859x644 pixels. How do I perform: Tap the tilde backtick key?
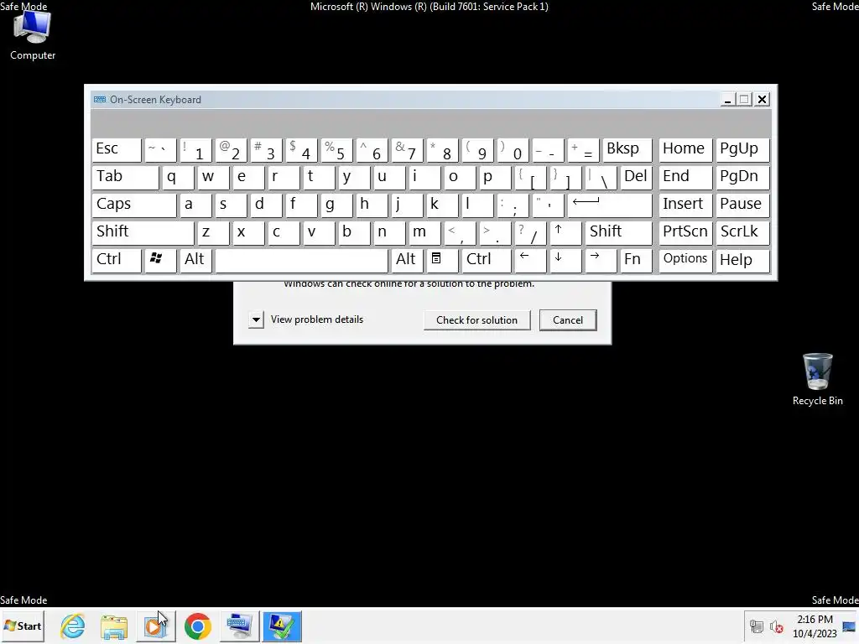click(160, 149)
